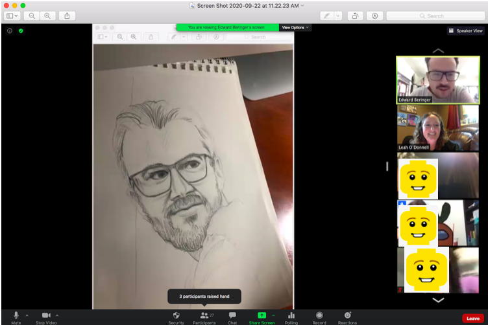
Task: Click the video panel collapse handle
Action: pyautogui.click(x=387, y=166)
